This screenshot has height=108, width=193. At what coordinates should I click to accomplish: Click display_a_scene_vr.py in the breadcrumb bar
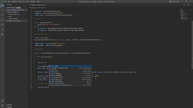pos(38,7)
